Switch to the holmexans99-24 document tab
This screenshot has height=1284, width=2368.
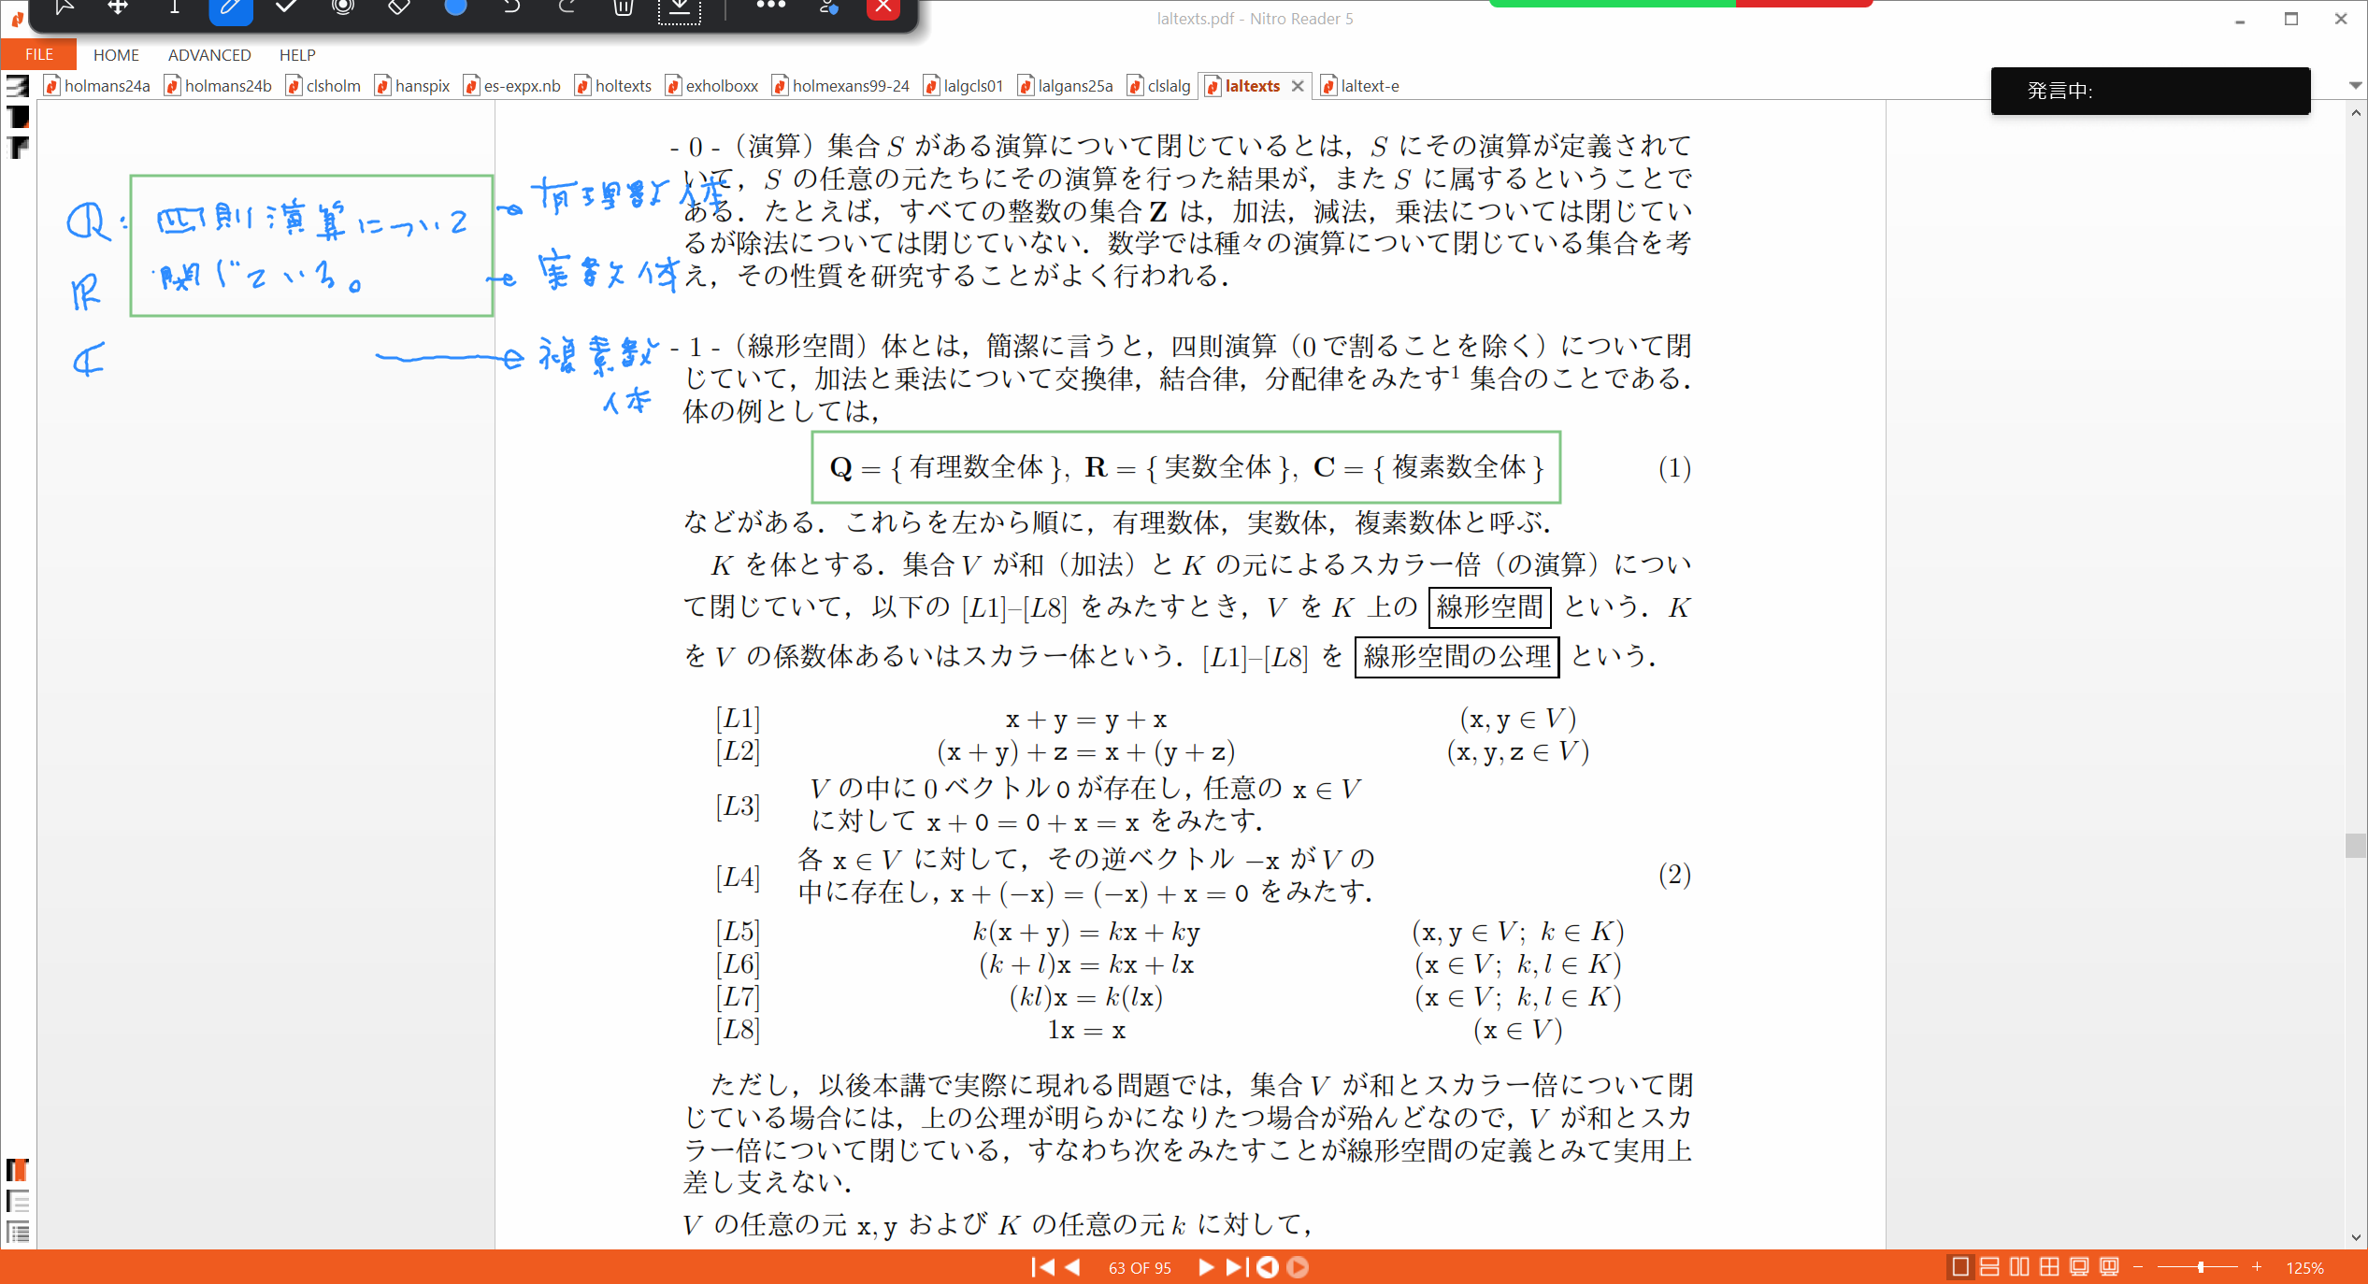click(840, 86)
